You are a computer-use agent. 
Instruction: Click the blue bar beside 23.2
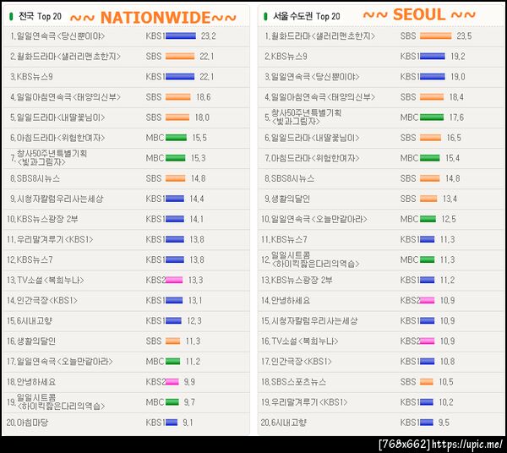(181, 35)
